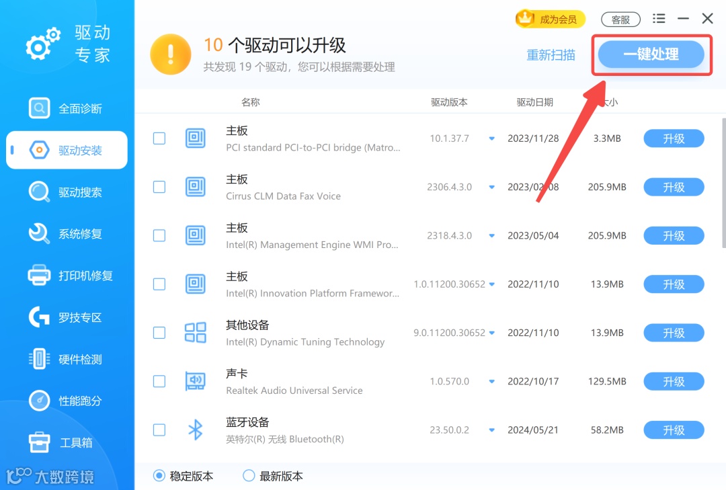The image size is (726, 490).
Task: Click the 性能跑分 gauge icon
Action: point(40,401)
